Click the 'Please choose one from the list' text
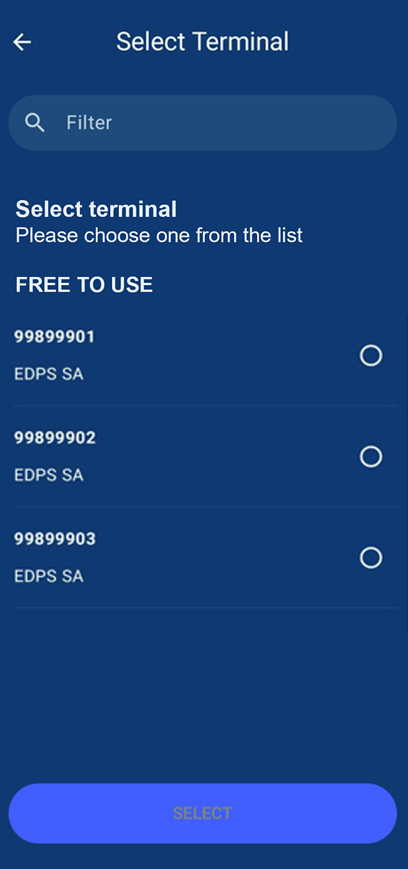This screenshot has height=869, width=408. [159, 235]
